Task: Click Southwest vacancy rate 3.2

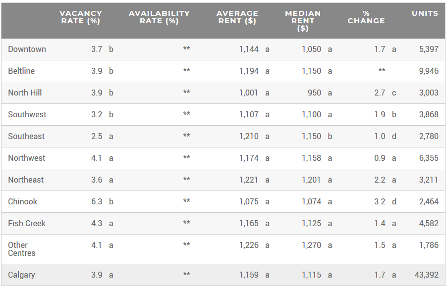Action: click(x=97, y=114)
